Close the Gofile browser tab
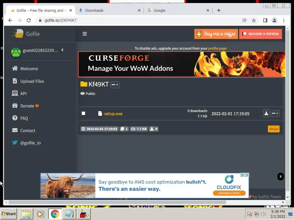This screenshot has width=294, height=220. (x=71, y=11)
